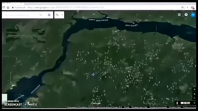Click the lock icon beside the URL

13,7
